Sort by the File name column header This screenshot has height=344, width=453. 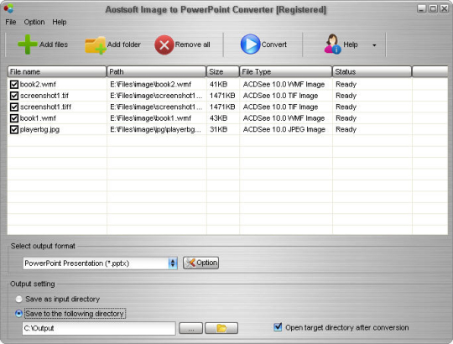[x=57, y=71]
